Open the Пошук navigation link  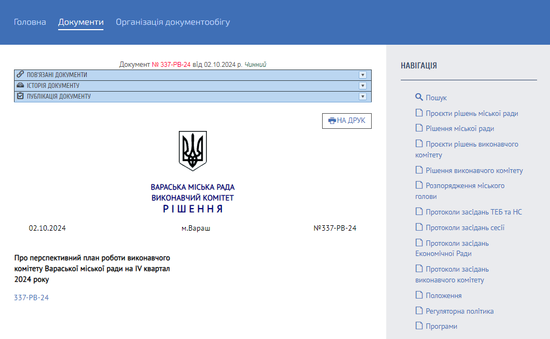[x=436, y=98]
